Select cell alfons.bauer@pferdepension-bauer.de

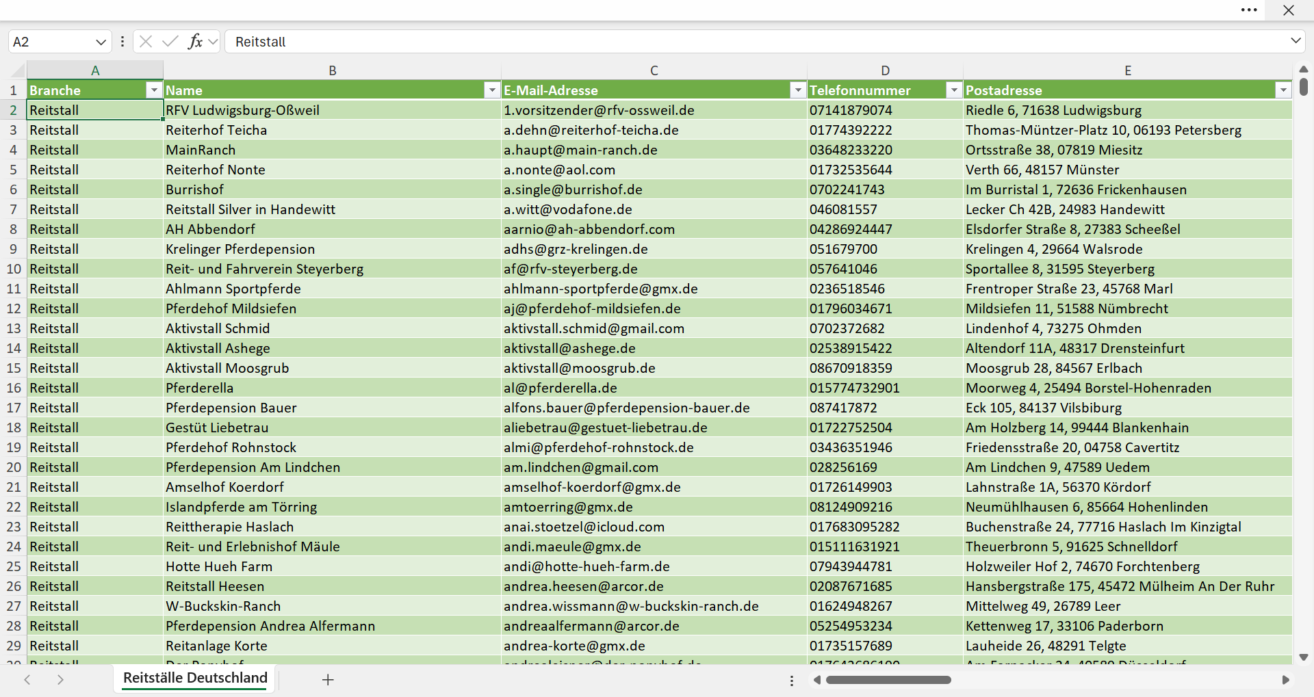tap(654, 408)
